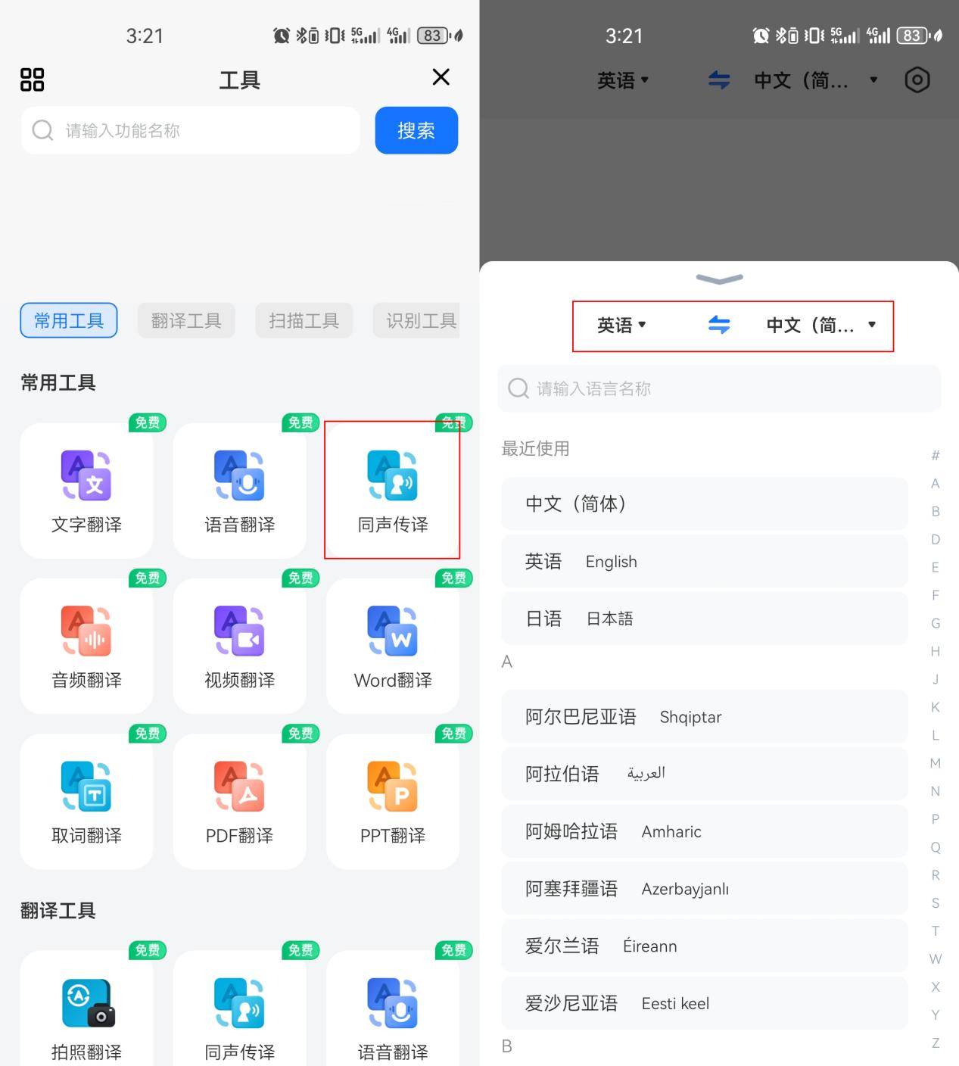Screen dimensions: 959x1066
Task: Select 爱沙尼亚语 Eesti keel
Action: [x=704, y=1003]
